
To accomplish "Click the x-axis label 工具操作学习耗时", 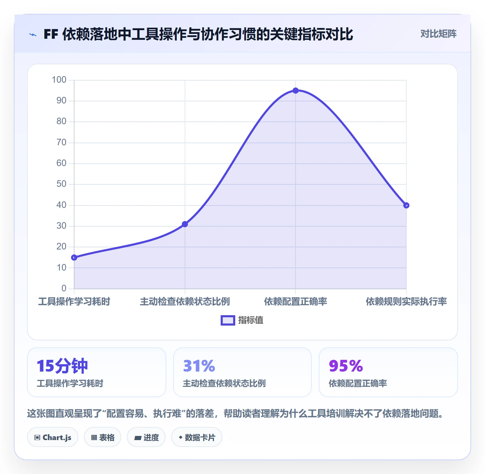I will click(x=74, y=302).
